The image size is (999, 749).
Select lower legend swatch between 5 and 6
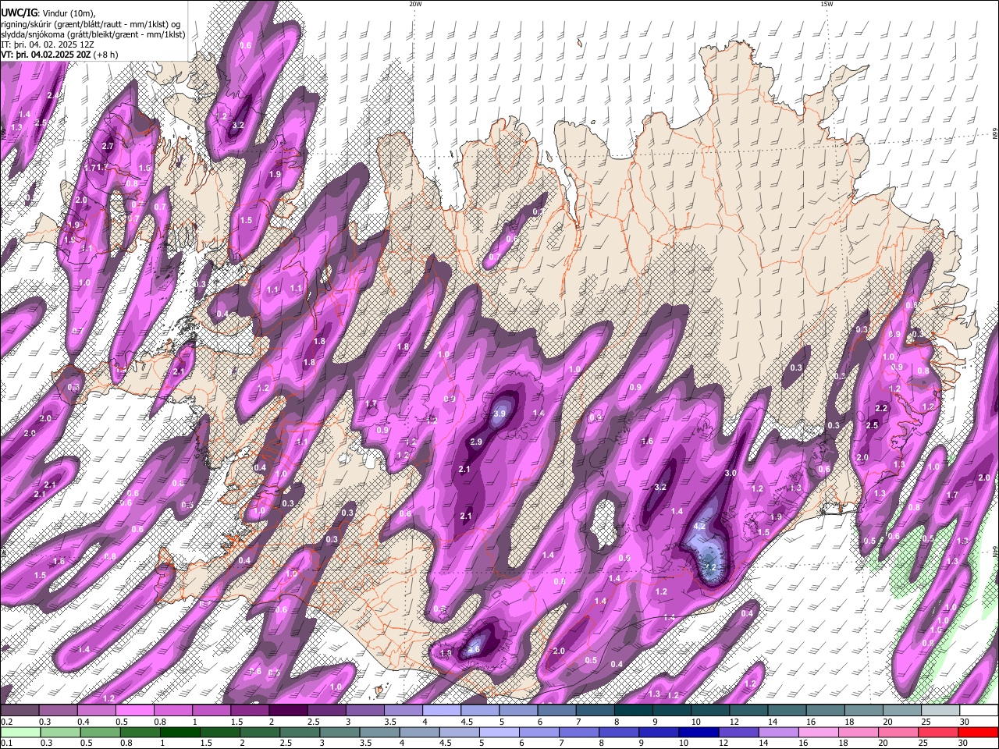pos(499,733)
